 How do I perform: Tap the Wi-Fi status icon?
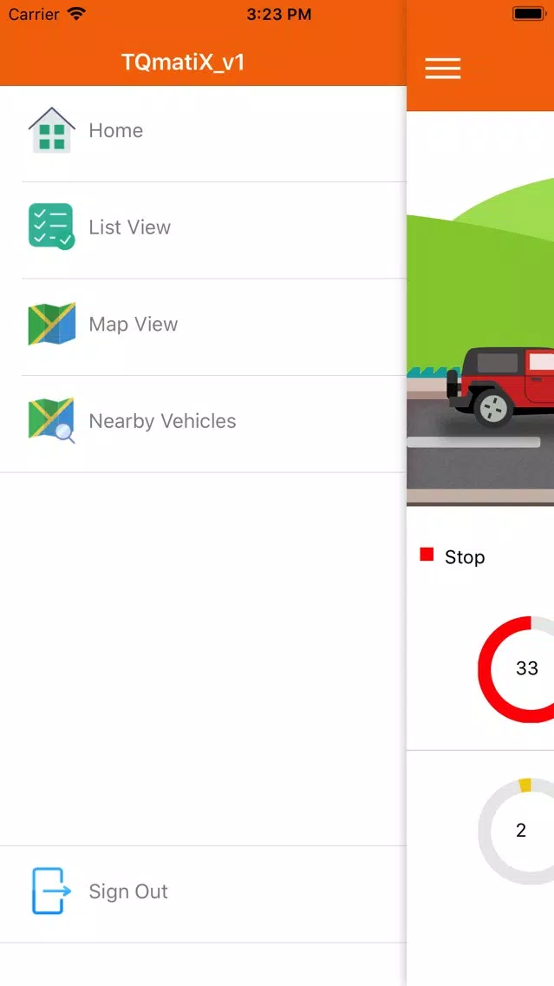pos(76,14)
